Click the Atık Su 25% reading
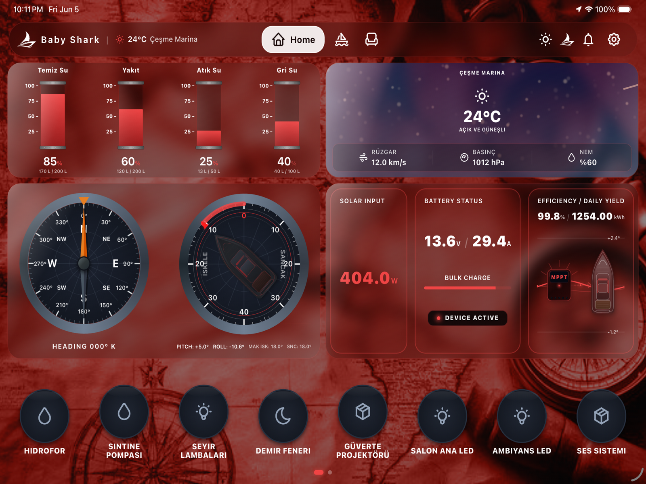This screenshot has width=646, height=484. click(209, 162)
